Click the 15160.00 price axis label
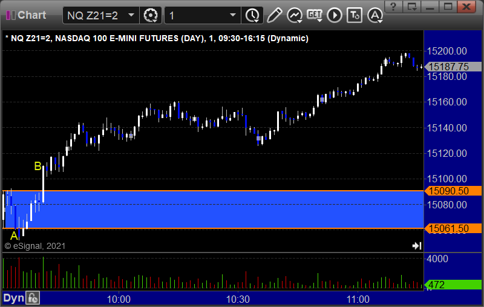 click(446, 102)
